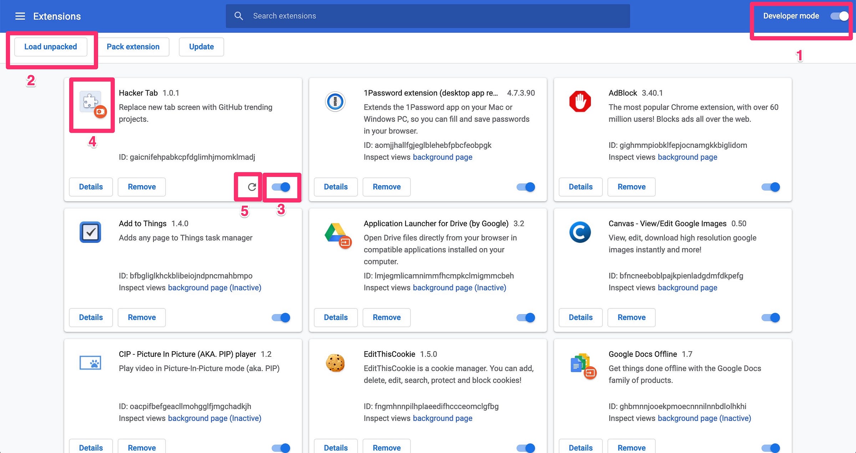The width and height of the screenshot is (856, 453).
Task: Inspect Drive launcher background page (Inactive)
Action: (x=459, y=288)
